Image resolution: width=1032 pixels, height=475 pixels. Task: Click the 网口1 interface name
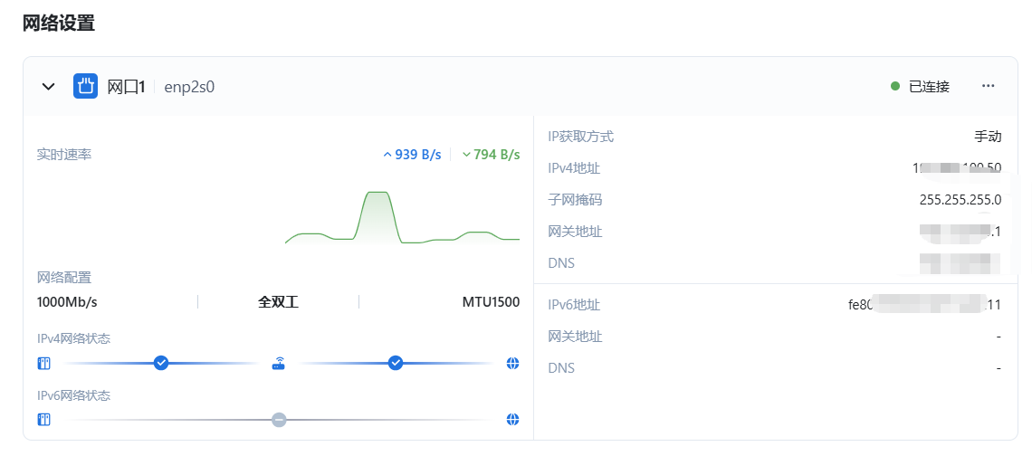pyautogui.click(x=126, y=86)
